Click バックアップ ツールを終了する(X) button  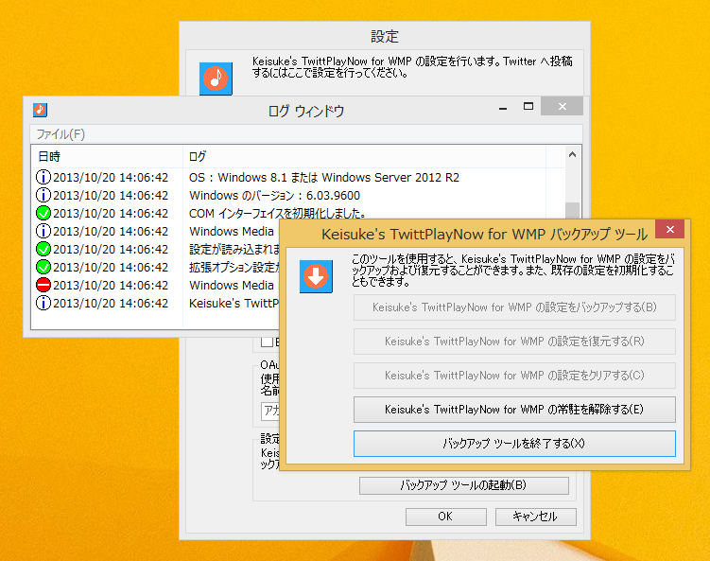(514, 444)
